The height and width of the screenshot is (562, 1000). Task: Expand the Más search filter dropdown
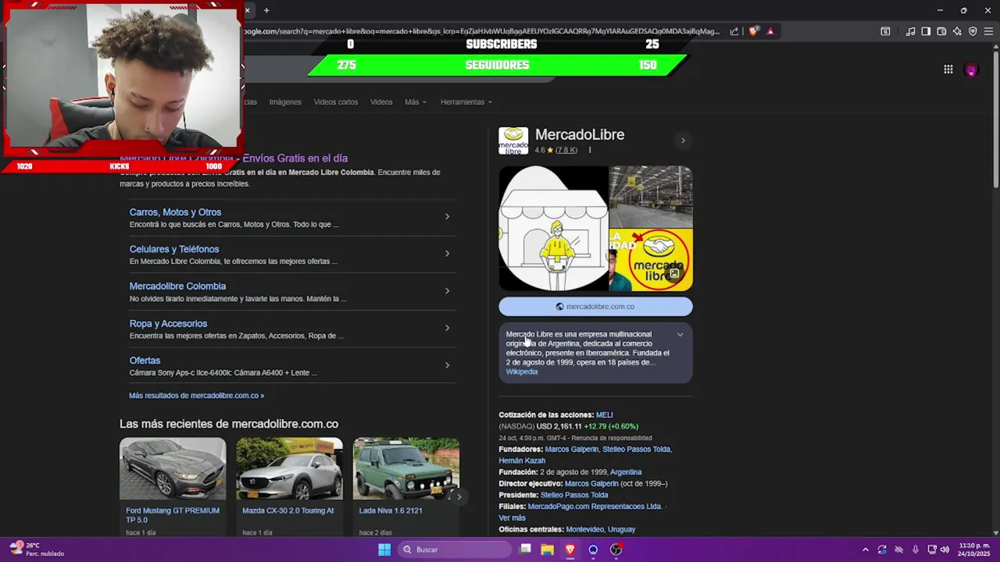click(415, 102)
